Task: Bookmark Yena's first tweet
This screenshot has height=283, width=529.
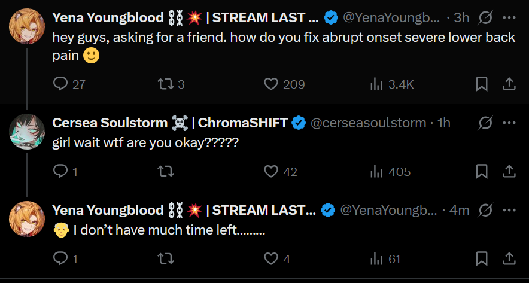Action: click(482, 84)
